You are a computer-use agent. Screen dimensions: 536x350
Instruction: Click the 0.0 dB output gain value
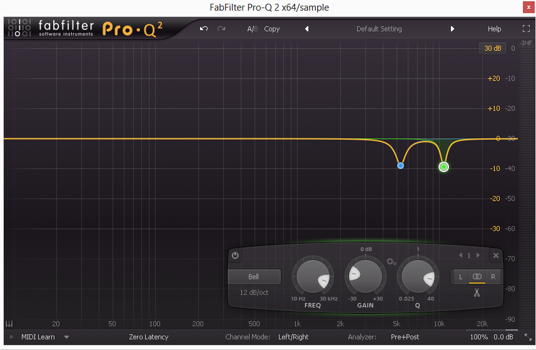point(503,337)
